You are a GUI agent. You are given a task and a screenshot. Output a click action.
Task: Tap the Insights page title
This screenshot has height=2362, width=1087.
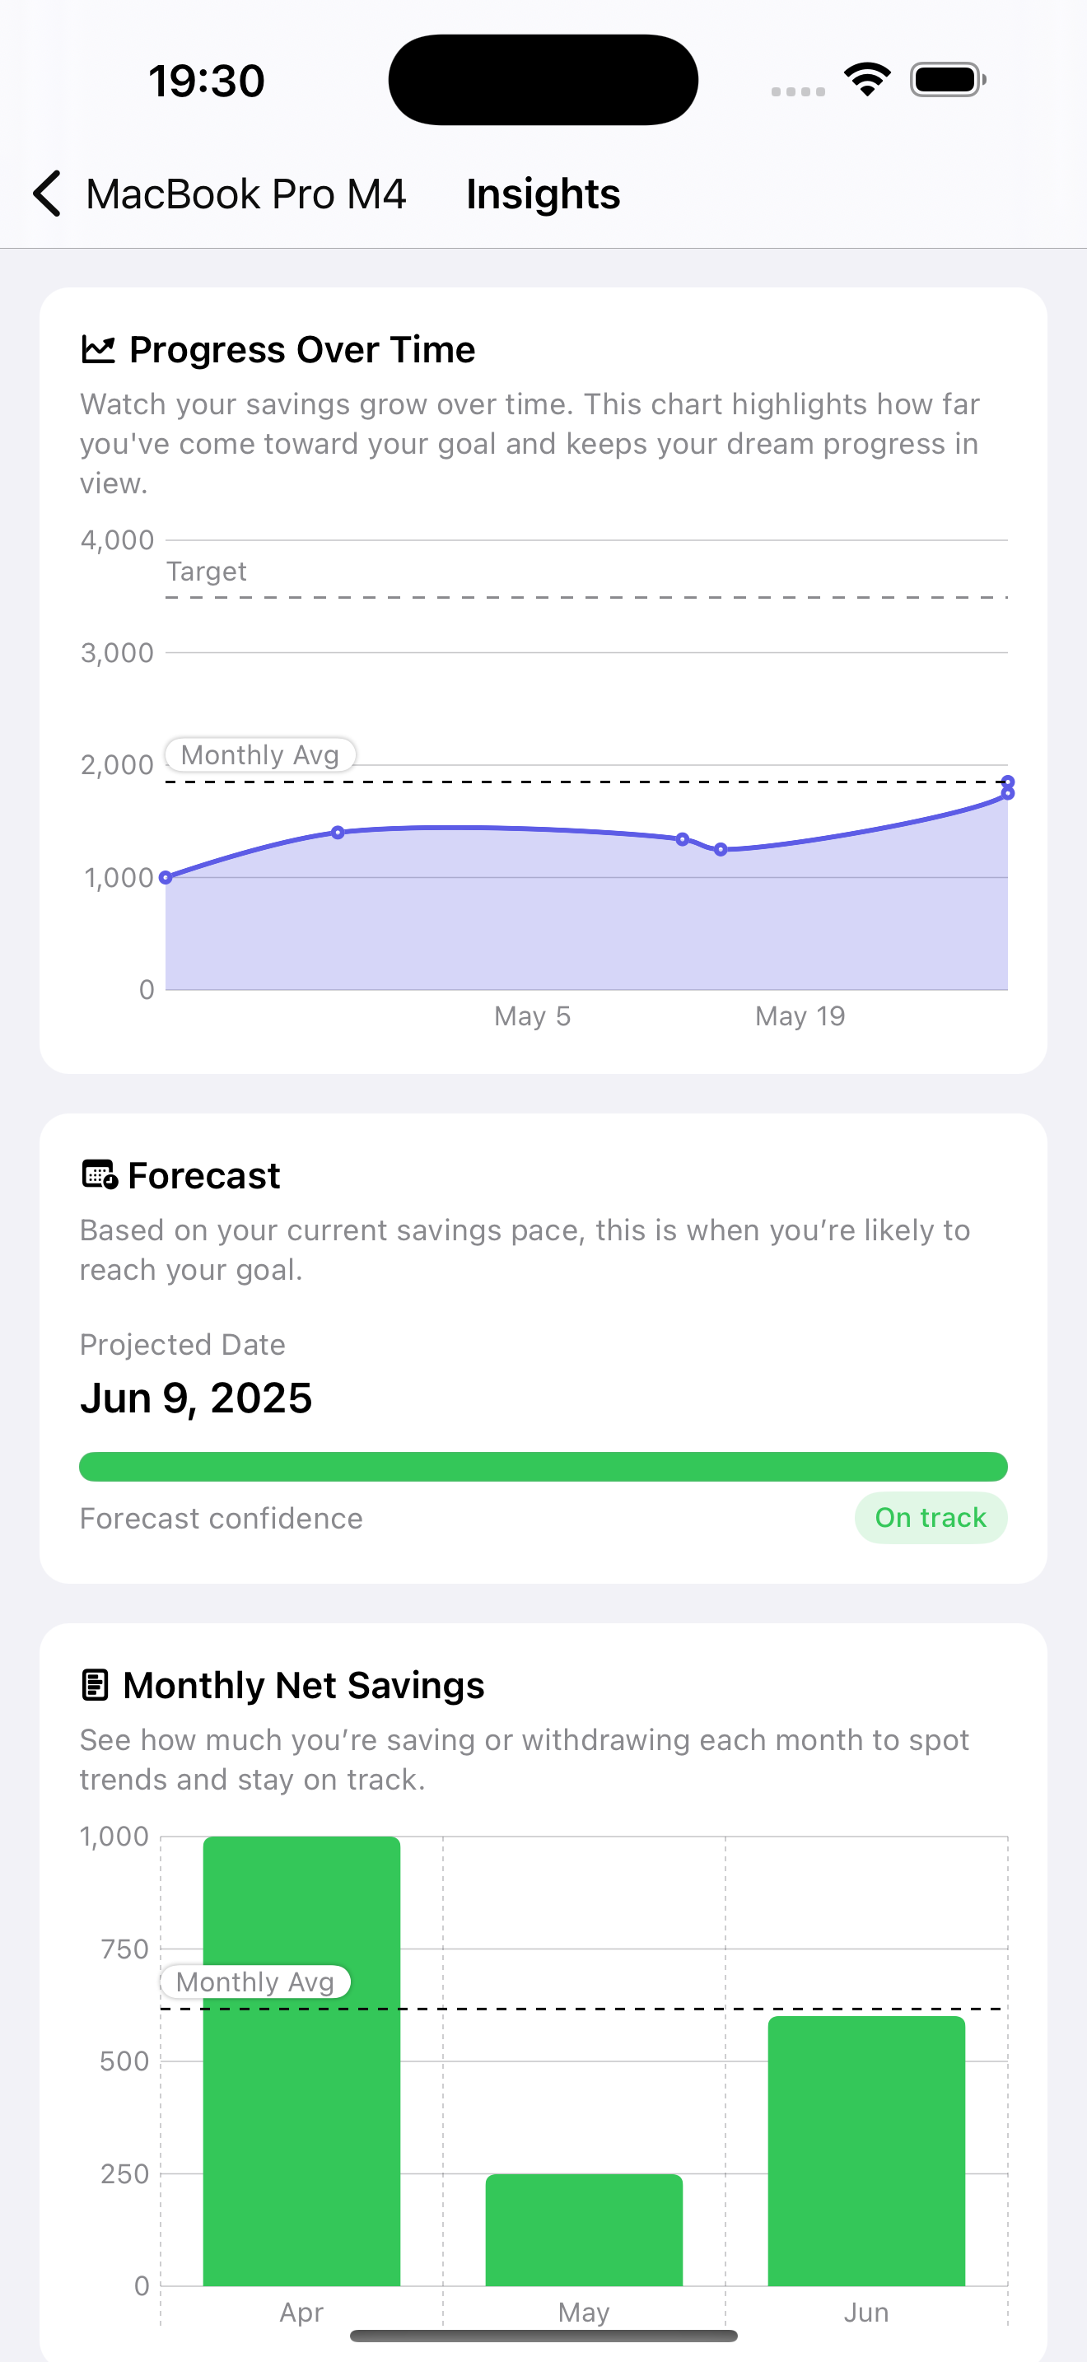[x=543, y=194]
